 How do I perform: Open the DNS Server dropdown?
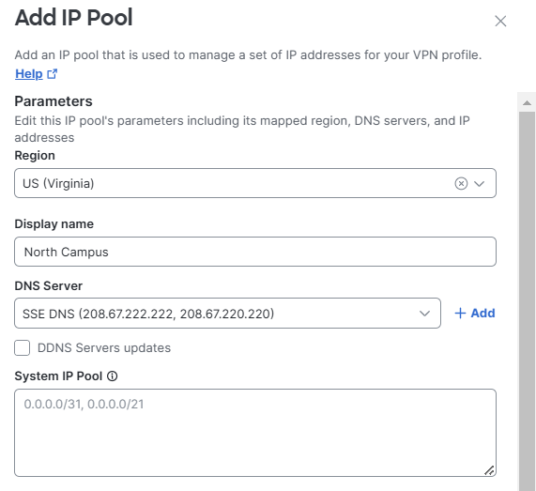[227, 314]
